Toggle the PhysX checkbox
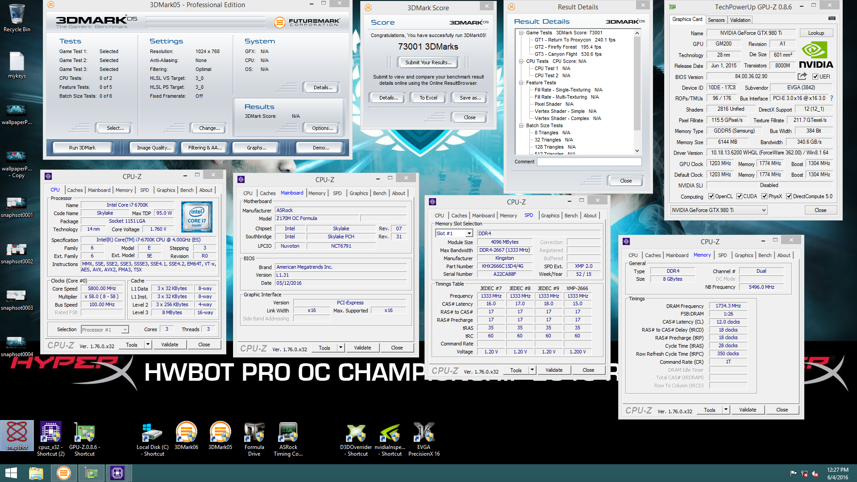The height and width of the screenshot is (482, 857). [x=765, y=196]
